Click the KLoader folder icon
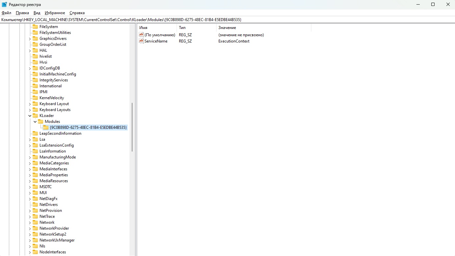Viewport: 455px width, 256px height. 35,116
